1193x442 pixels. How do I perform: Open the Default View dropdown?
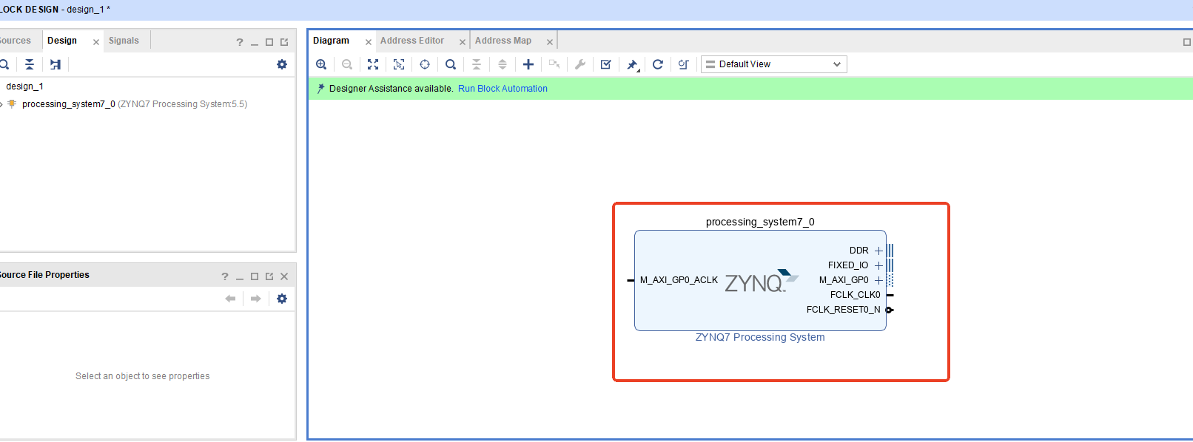[x=773, y=64]
